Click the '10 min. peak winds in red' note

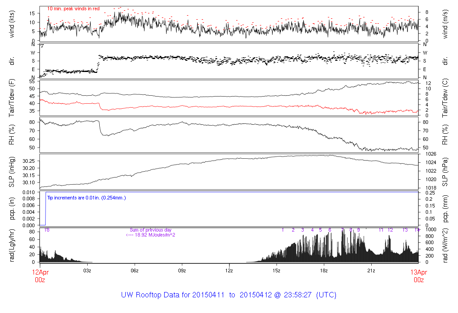[x=73, y=9]
